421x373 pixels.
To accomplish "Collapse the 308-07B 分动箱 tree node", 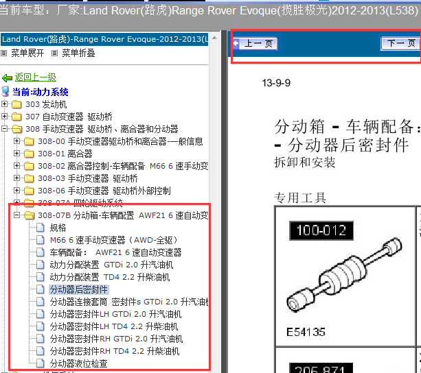I will point(18,215).
